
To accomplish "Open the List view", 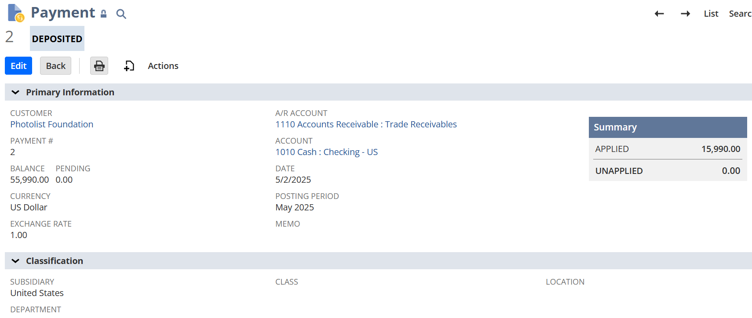I will 711,14.
